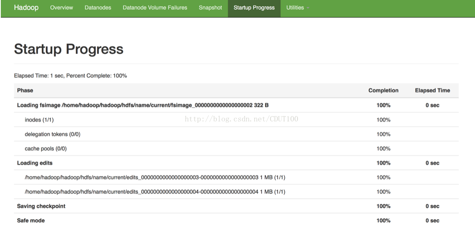Open the Hadoop brand link
Viewport: 475px width, 229px height.
(26, 8)
